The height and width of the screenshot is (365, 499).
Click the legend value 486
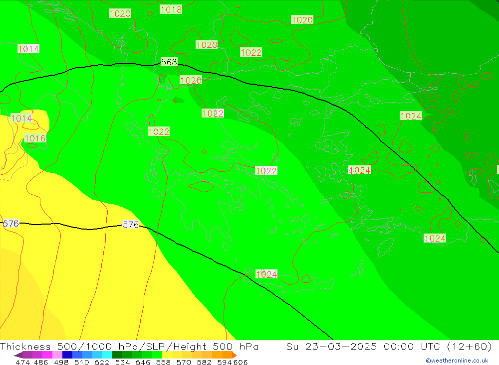[41, 362]
